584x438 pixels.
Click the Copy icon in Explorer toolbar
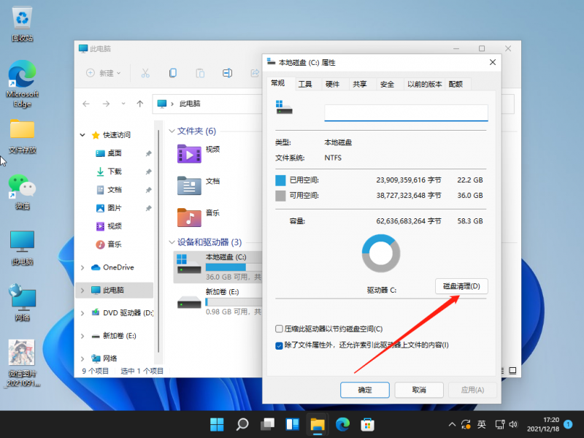click(x=173, y=73)
